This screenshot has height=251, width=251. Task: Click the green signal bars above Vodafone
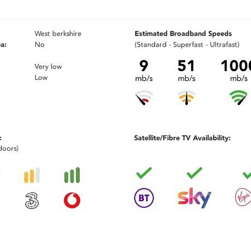pos(72,175)
